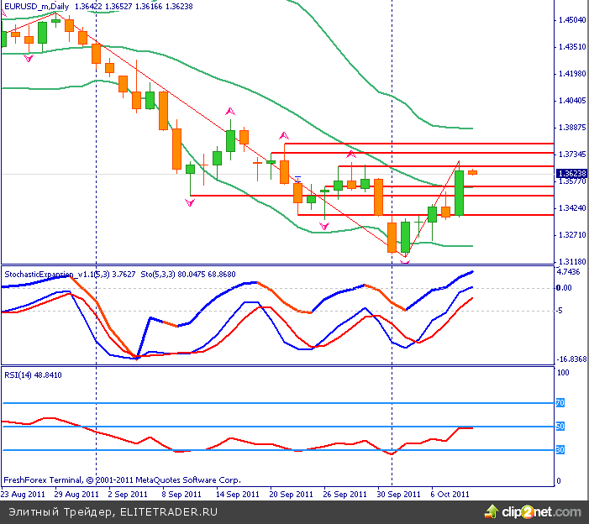589x524 pixels.
Task: Click the pink down-fractal arrow below the 30 Sep low
Action: 406,261
